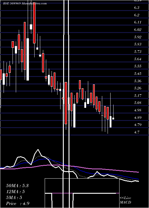Image resolution: width=149 pixels, height=208 pixels.
Task: Click the 5.55 price axis label
Action: pos(138,66)
